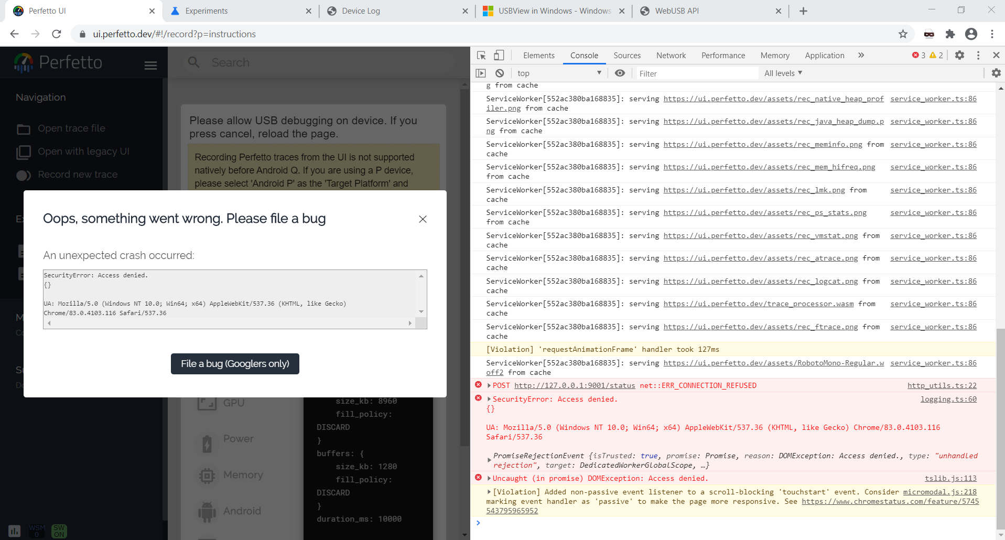1005x540 pixels.
Task: Switch to the Sources tab
Action: 627,56
